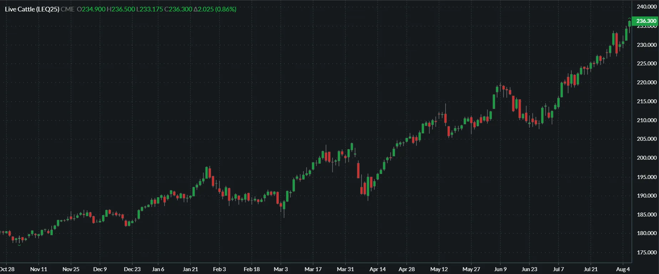
Task: Click the 240.000 price axis label
Action: (x=647, y=7)
